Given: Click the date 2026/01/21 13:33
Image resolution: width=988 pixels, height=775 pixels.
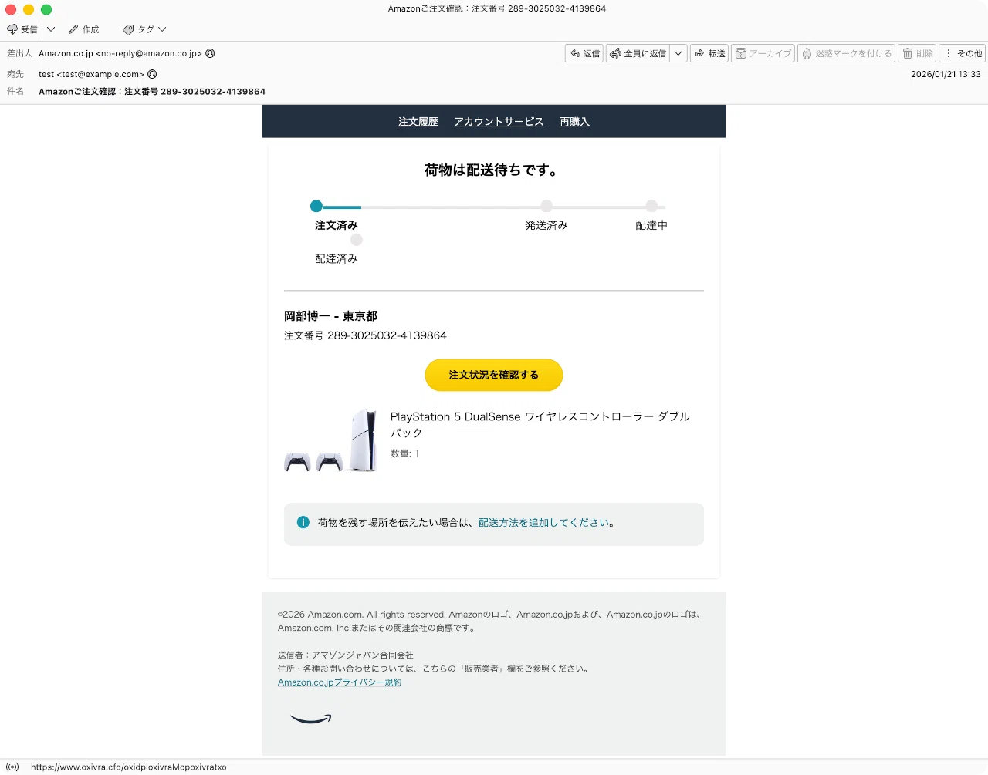Looking at the screenshot, I should point(946,74).
